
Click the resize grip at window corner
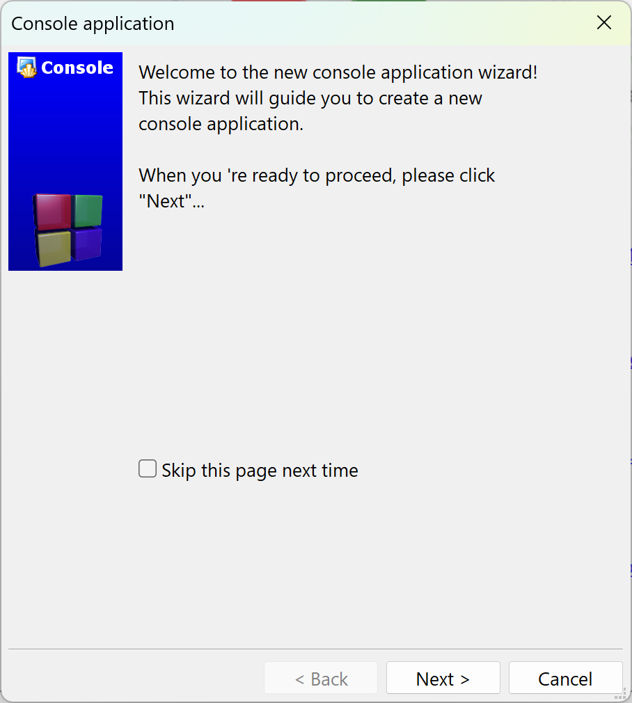(620, 693)
